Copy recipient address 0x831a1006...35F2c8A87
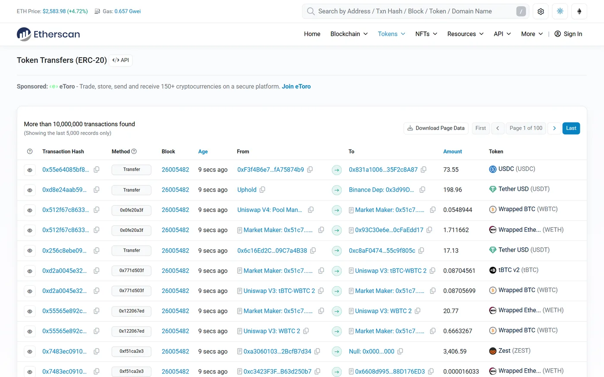 (424, 169)
